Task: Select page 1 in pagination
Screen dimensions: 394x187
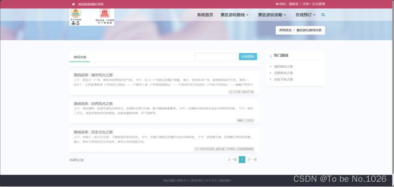Action: 242,160
